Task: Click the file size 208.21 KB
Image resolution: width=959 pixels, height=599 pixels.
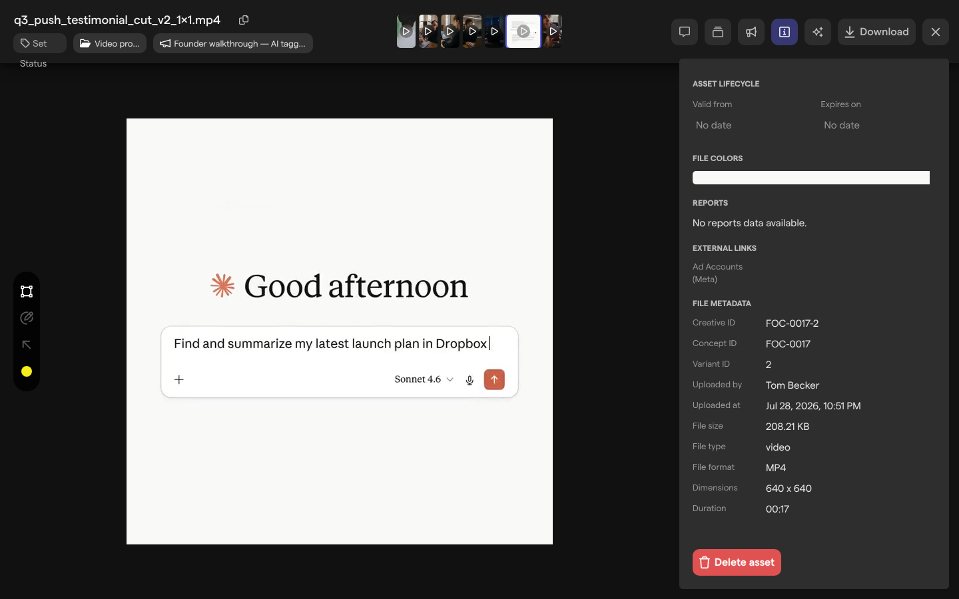Action: coord(787,427)
